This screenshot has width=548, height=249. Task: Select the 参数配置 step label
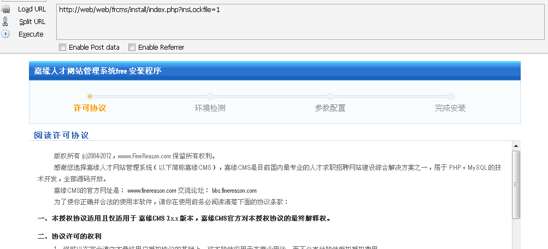tap(330, 108)
